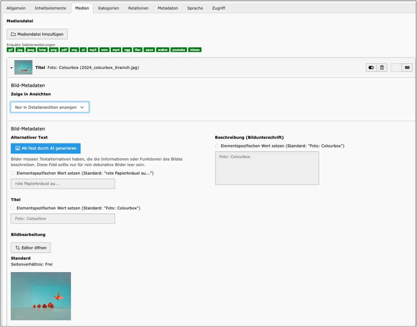Open the Metadaten tab
The image size is (417, 327).
[x=168, y=8]
